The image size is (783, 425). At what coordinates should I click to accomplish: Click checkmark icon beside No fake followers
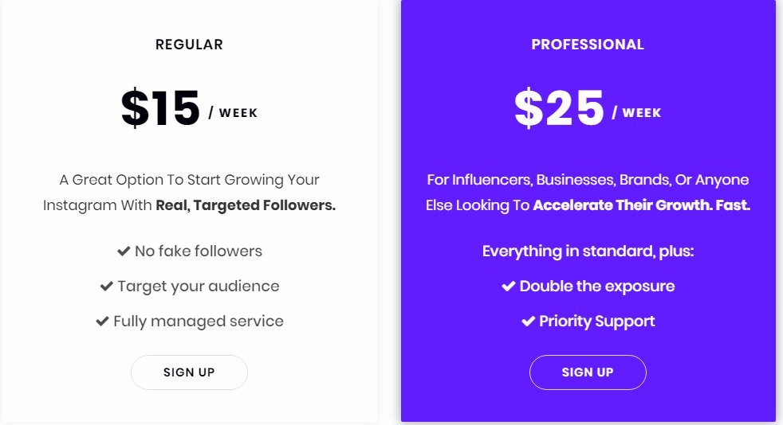[x=124, y=251]
